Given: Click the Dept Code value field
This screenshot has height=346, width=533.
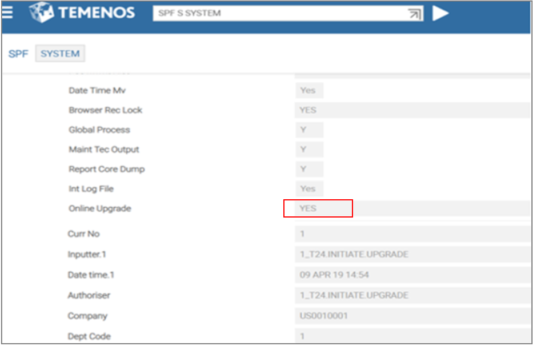Looking at the screenshot, I should (x=411, y=336).
